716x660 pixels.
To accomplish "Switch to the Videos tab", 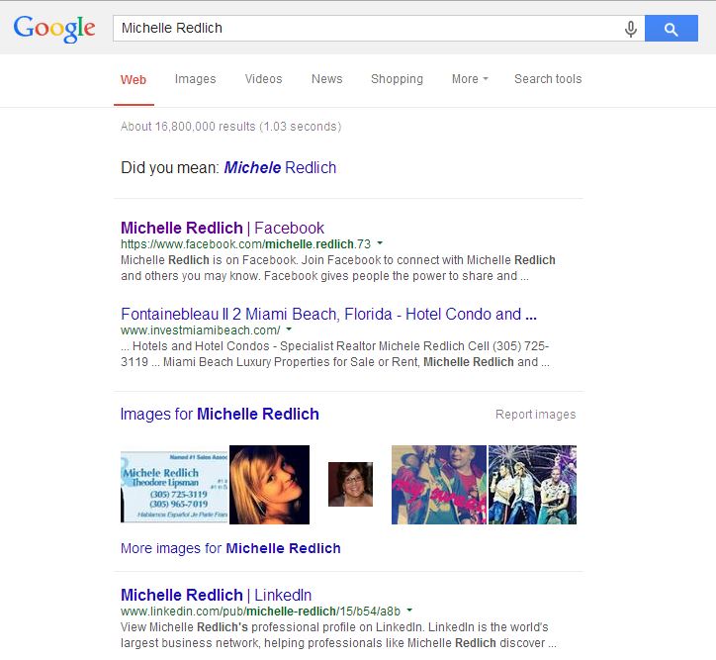I will click(x=263, y=79).
